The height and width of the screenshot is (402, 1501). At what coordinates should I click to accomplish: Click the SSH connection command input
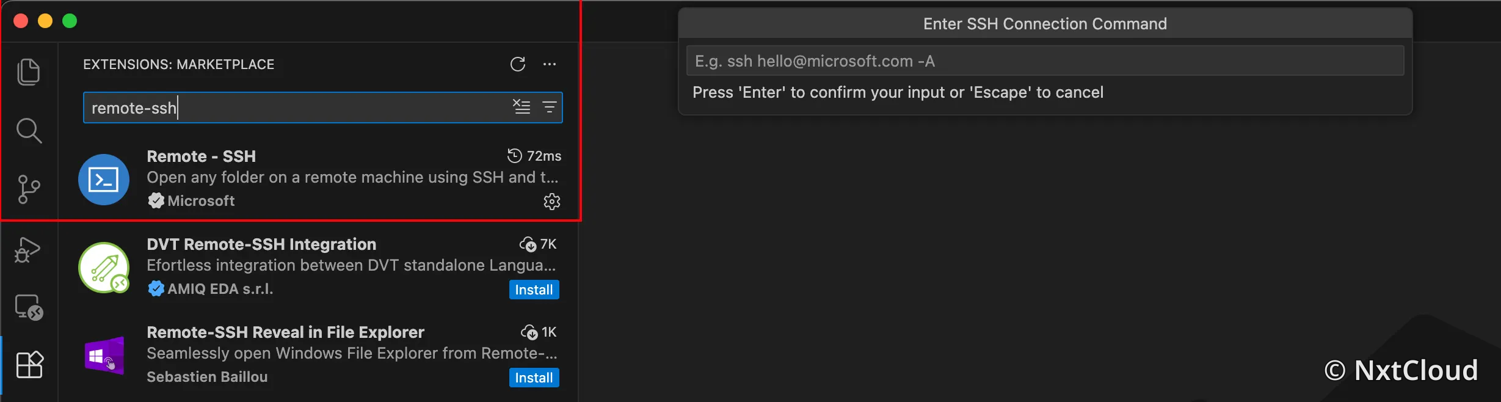coord(1045,61)
